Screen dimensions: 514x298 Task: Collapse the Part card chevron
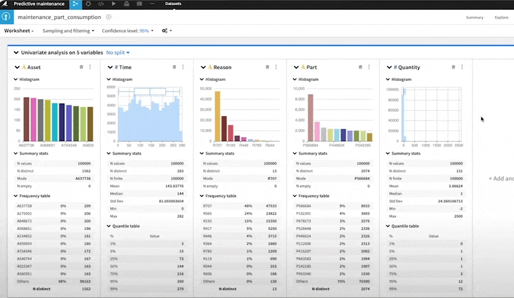(296, 67)
